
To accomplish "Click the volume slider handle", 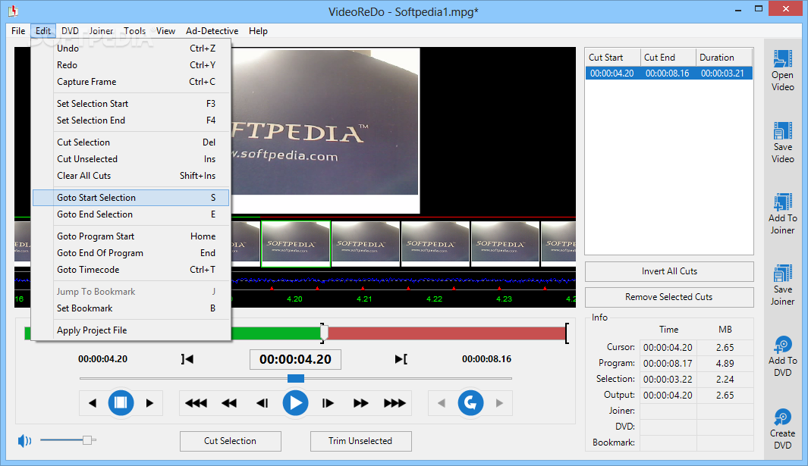I will 87,439.
